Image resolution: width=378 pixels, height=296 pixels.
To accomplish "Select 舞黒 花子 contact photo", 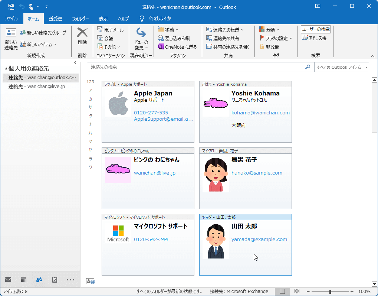I will [x=216, y=174].
